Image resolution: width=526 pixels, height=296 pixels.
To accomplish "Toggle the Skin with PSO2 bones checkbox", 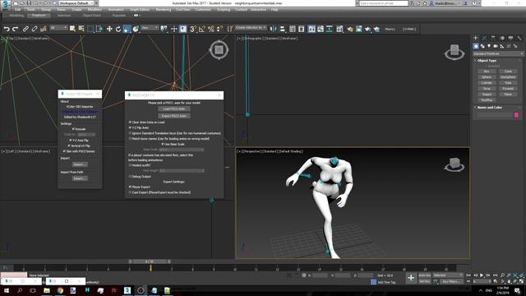I will [x=64, y=151].
